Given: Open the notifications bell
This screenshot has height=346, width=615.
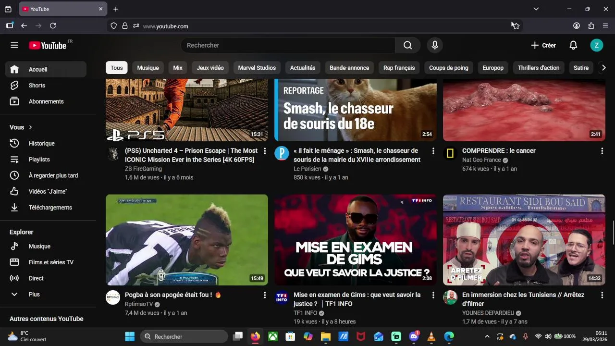Looking at the screenshot, I should (573, 45).
